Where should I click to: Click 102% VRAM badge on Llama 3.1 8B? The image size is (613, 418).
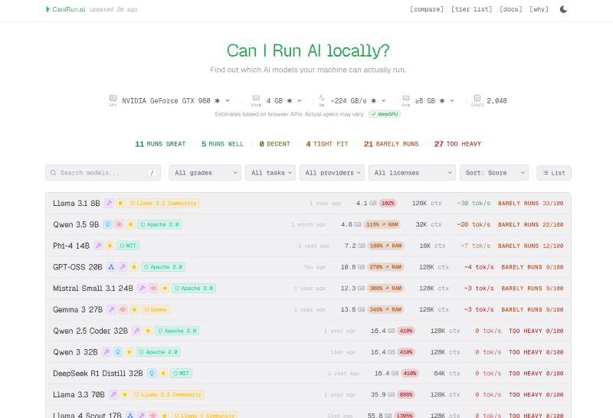pos(388,203)
